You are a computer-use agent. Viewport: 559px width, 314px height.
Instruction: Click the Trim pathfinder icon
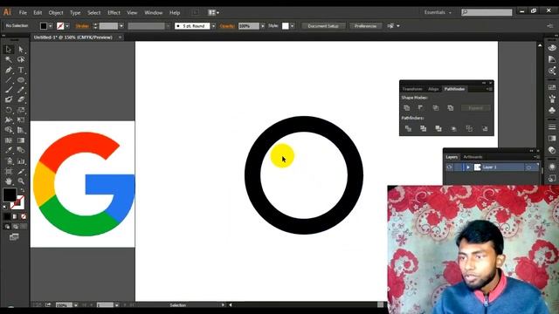(x=423, y=128)
